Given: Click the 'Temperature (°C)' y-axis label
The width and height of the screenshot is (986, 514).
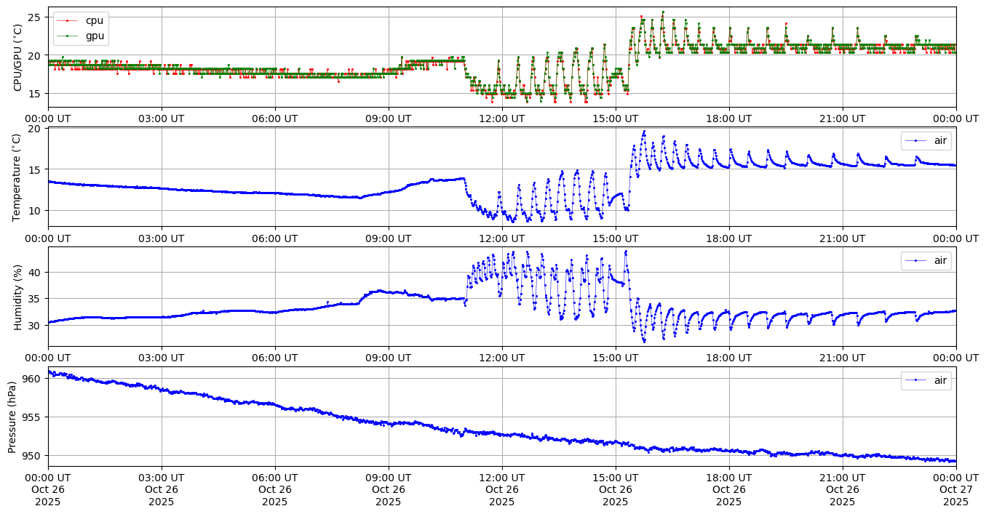Looking at the screenshot, I should (18, 177).
